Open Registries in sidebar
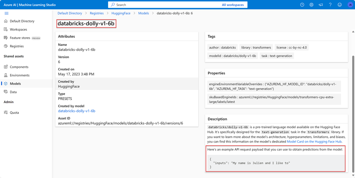The image size is (355, 178). click(x=17, y=46)
